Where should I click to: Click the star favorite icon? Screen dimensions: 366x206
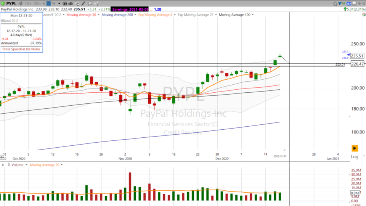335,3
